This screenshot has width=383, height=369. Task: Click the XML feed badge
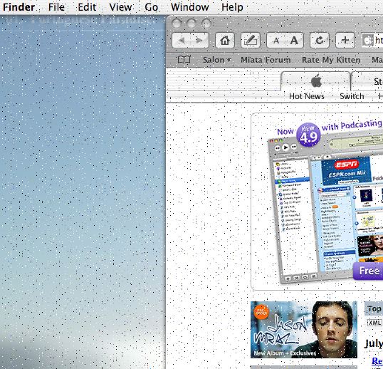(x=374, y=323)
